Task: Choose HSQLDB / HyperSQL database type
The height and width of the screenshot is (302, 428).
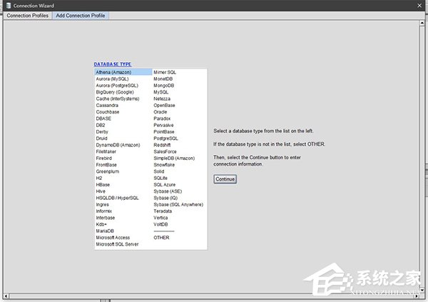Action: (x=118, y=198)
